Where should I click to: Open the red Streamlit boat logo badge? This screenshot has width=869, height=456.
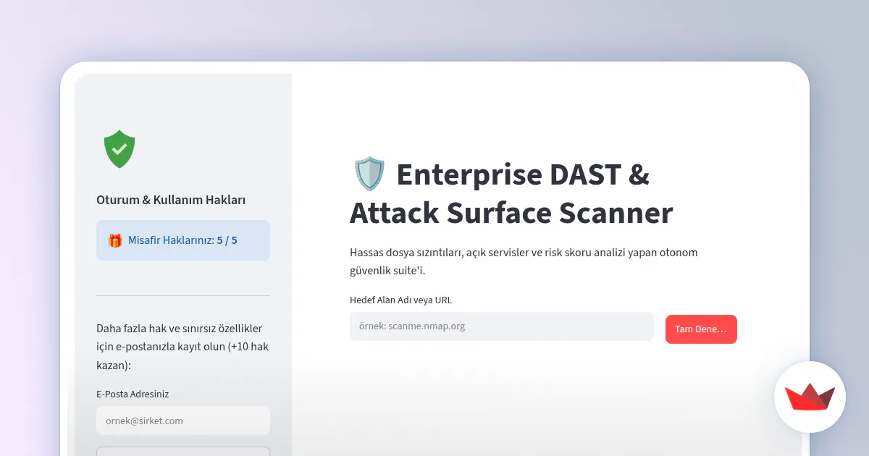[810, 397]
